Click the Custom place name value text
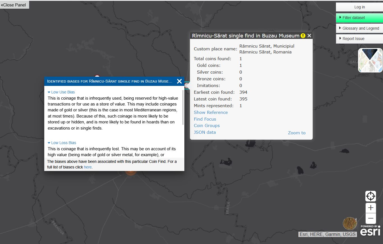Image resolution: width=383 pixels, height=244 pixels. click(x=267, y=49)
